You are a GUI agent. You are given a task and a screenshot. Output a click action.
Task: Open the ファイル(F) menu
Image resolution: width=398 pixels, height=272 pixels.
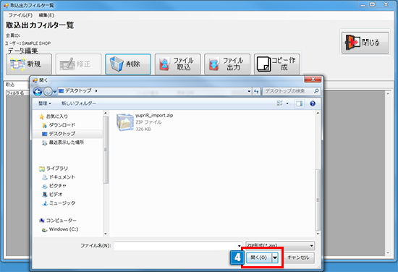tap(20, 15)
